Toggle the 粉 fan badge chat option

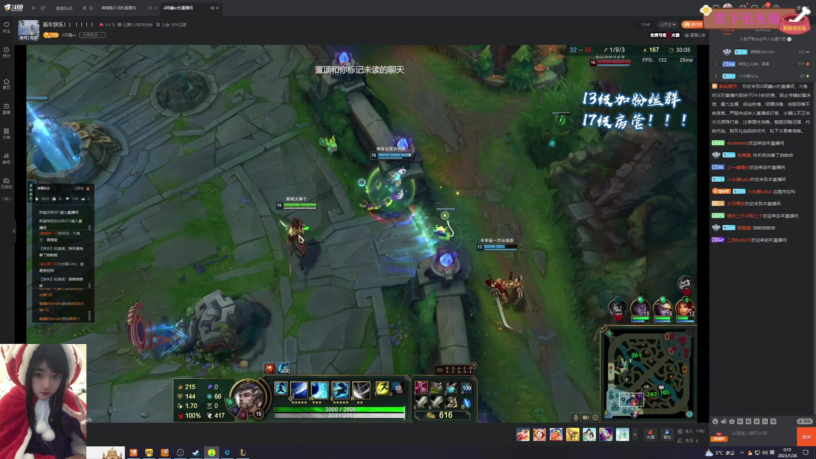[740, 422]
